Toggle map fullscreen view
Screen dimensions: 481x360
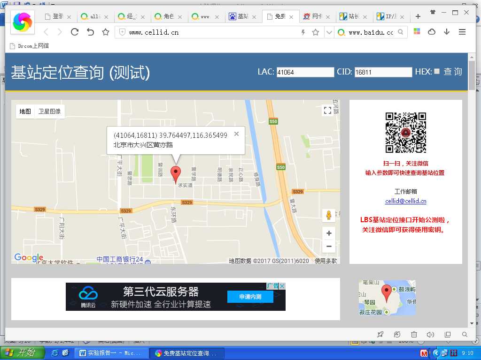(327, 111)
